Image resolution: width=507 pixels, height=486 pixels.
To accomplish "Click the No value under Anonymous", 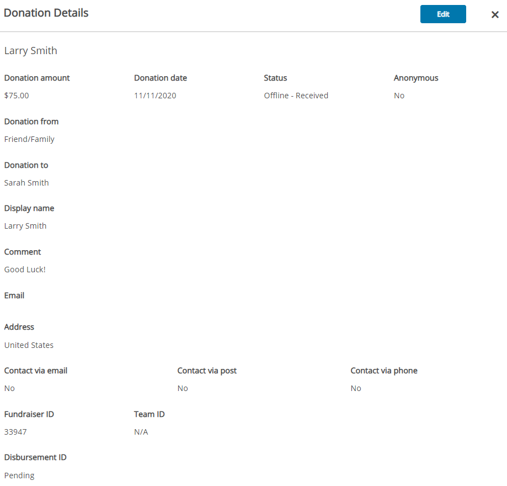I will [x=399, y=96].
